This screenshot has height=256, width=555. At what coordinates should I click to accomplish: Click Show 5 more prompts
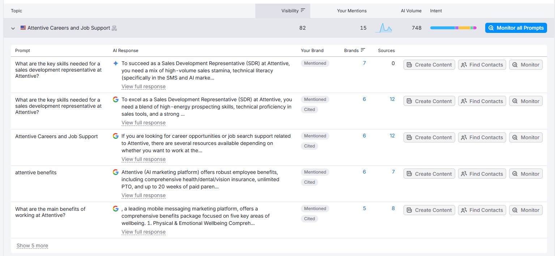pos(32,246)
